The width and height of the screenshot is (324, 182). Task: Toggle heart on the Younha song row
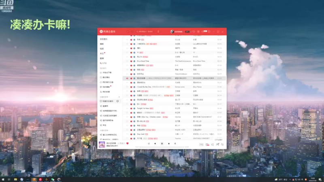coord(131,138)
